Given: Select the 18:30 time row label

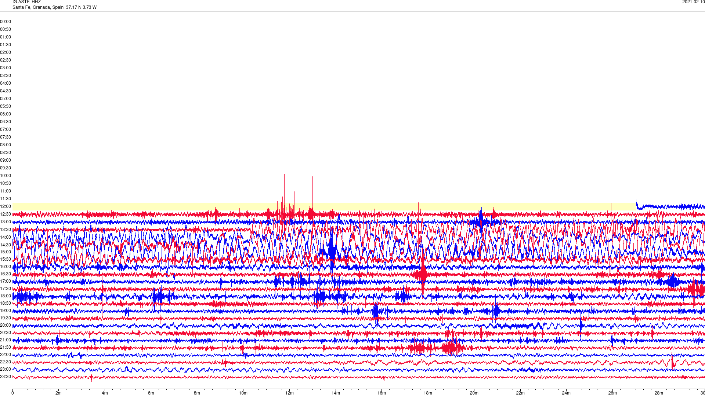Looking at the screenshot, I should (x=6, y=303).
